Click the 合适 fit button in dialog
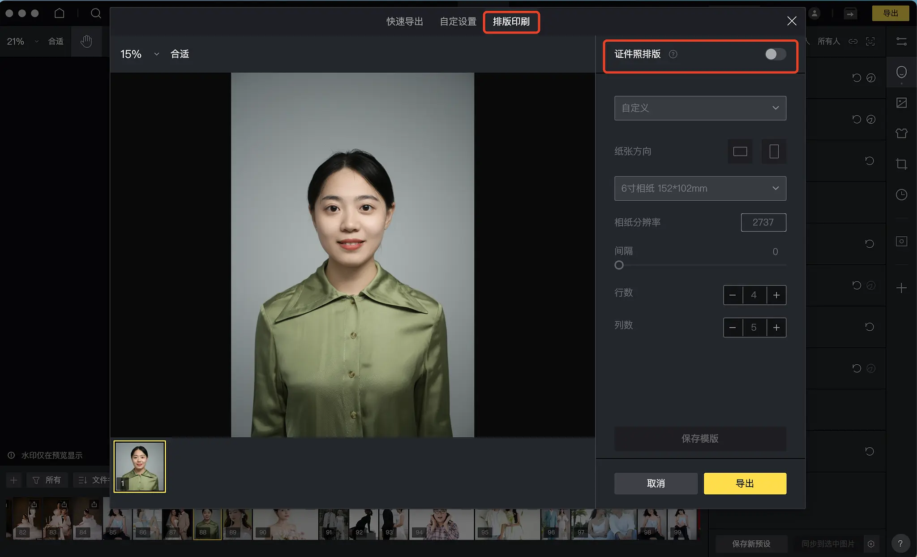This screenshot has width=917, height=557. pos(180,54)
